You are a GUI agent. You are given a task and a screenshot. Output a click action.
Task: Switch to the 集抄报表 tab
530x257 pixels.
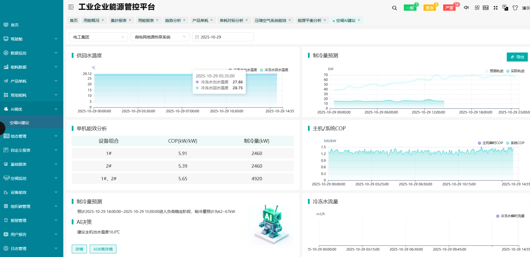119,20
